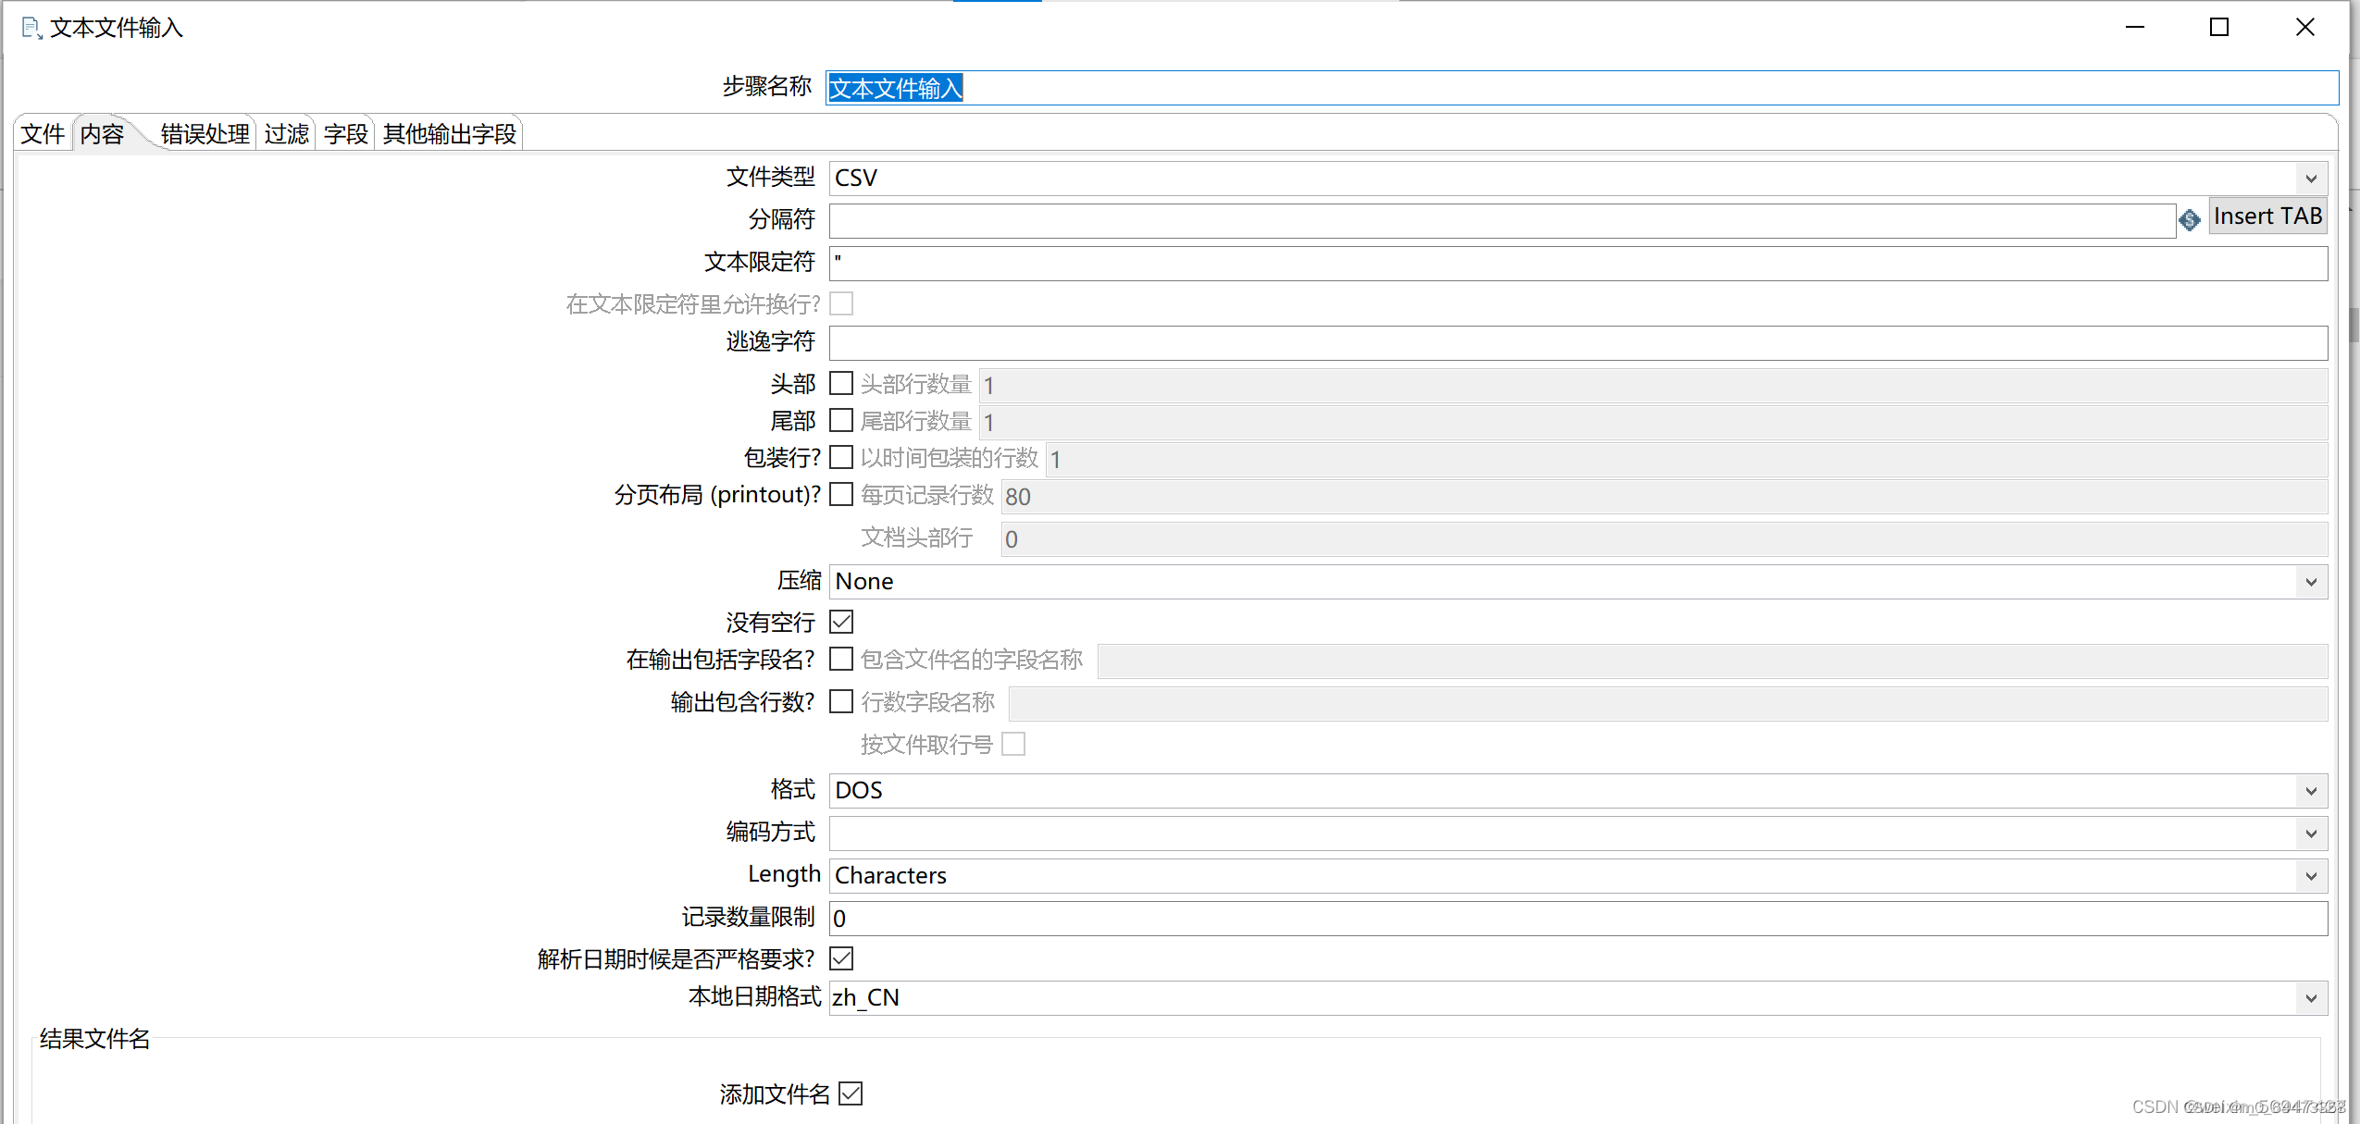Uncheck the 添加文件名 checkbox

[x=851, y=1093]
